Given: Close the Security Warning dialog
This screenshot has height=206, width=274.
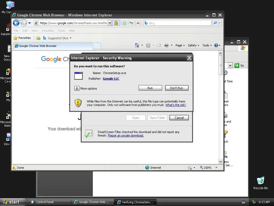Looking at the screenshot, I should coord(189,58).
